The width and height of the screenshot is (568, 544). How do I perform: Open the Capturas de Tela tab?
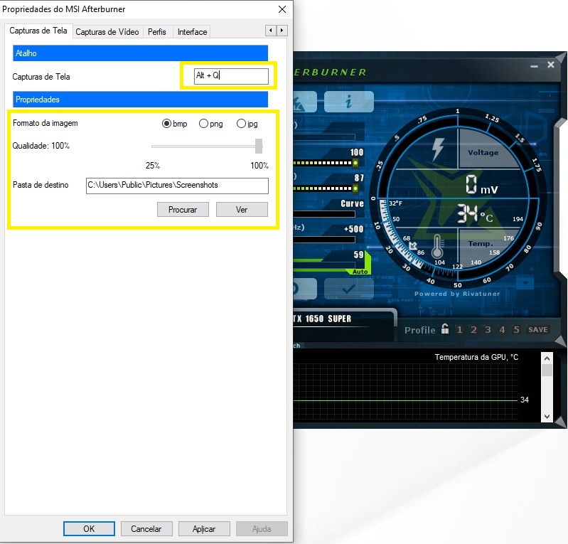tap(38, 31)
